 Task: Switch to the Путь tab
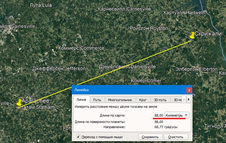click(x=97, y=100)
